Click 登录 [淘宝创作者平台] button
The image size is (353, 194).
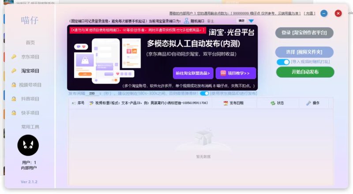pos(304,33)
